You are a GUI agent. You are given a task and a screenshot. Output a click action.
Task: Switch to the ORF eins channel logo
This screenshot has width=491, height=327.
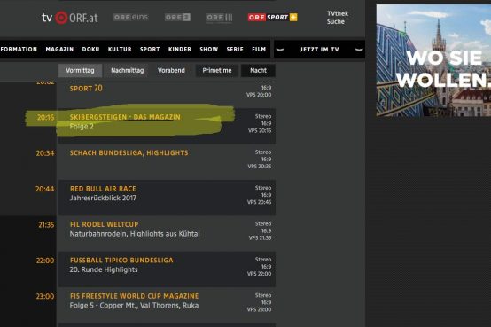pos(130,17)
